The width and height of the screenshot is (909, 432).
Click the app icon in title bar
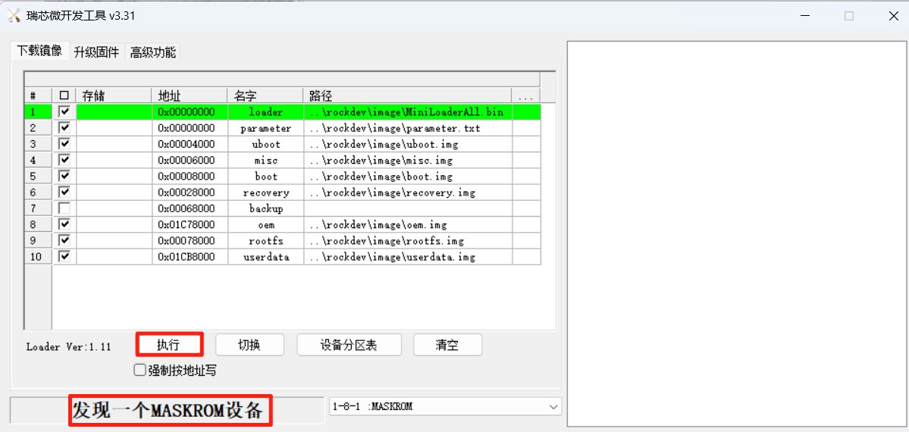tap(14, 16)
